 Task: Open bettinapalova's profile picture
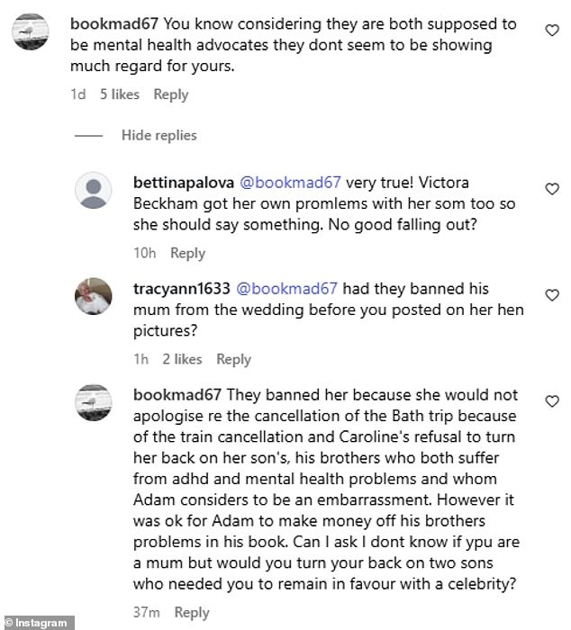click(x=93, y=193)
